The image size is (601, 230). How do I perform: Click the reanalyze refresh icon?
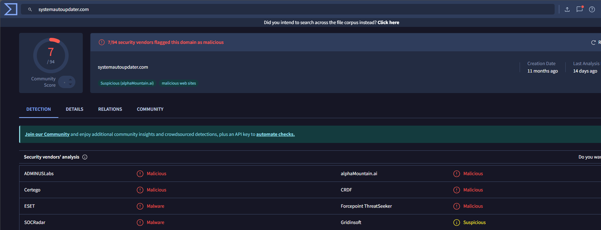(593, 42)
